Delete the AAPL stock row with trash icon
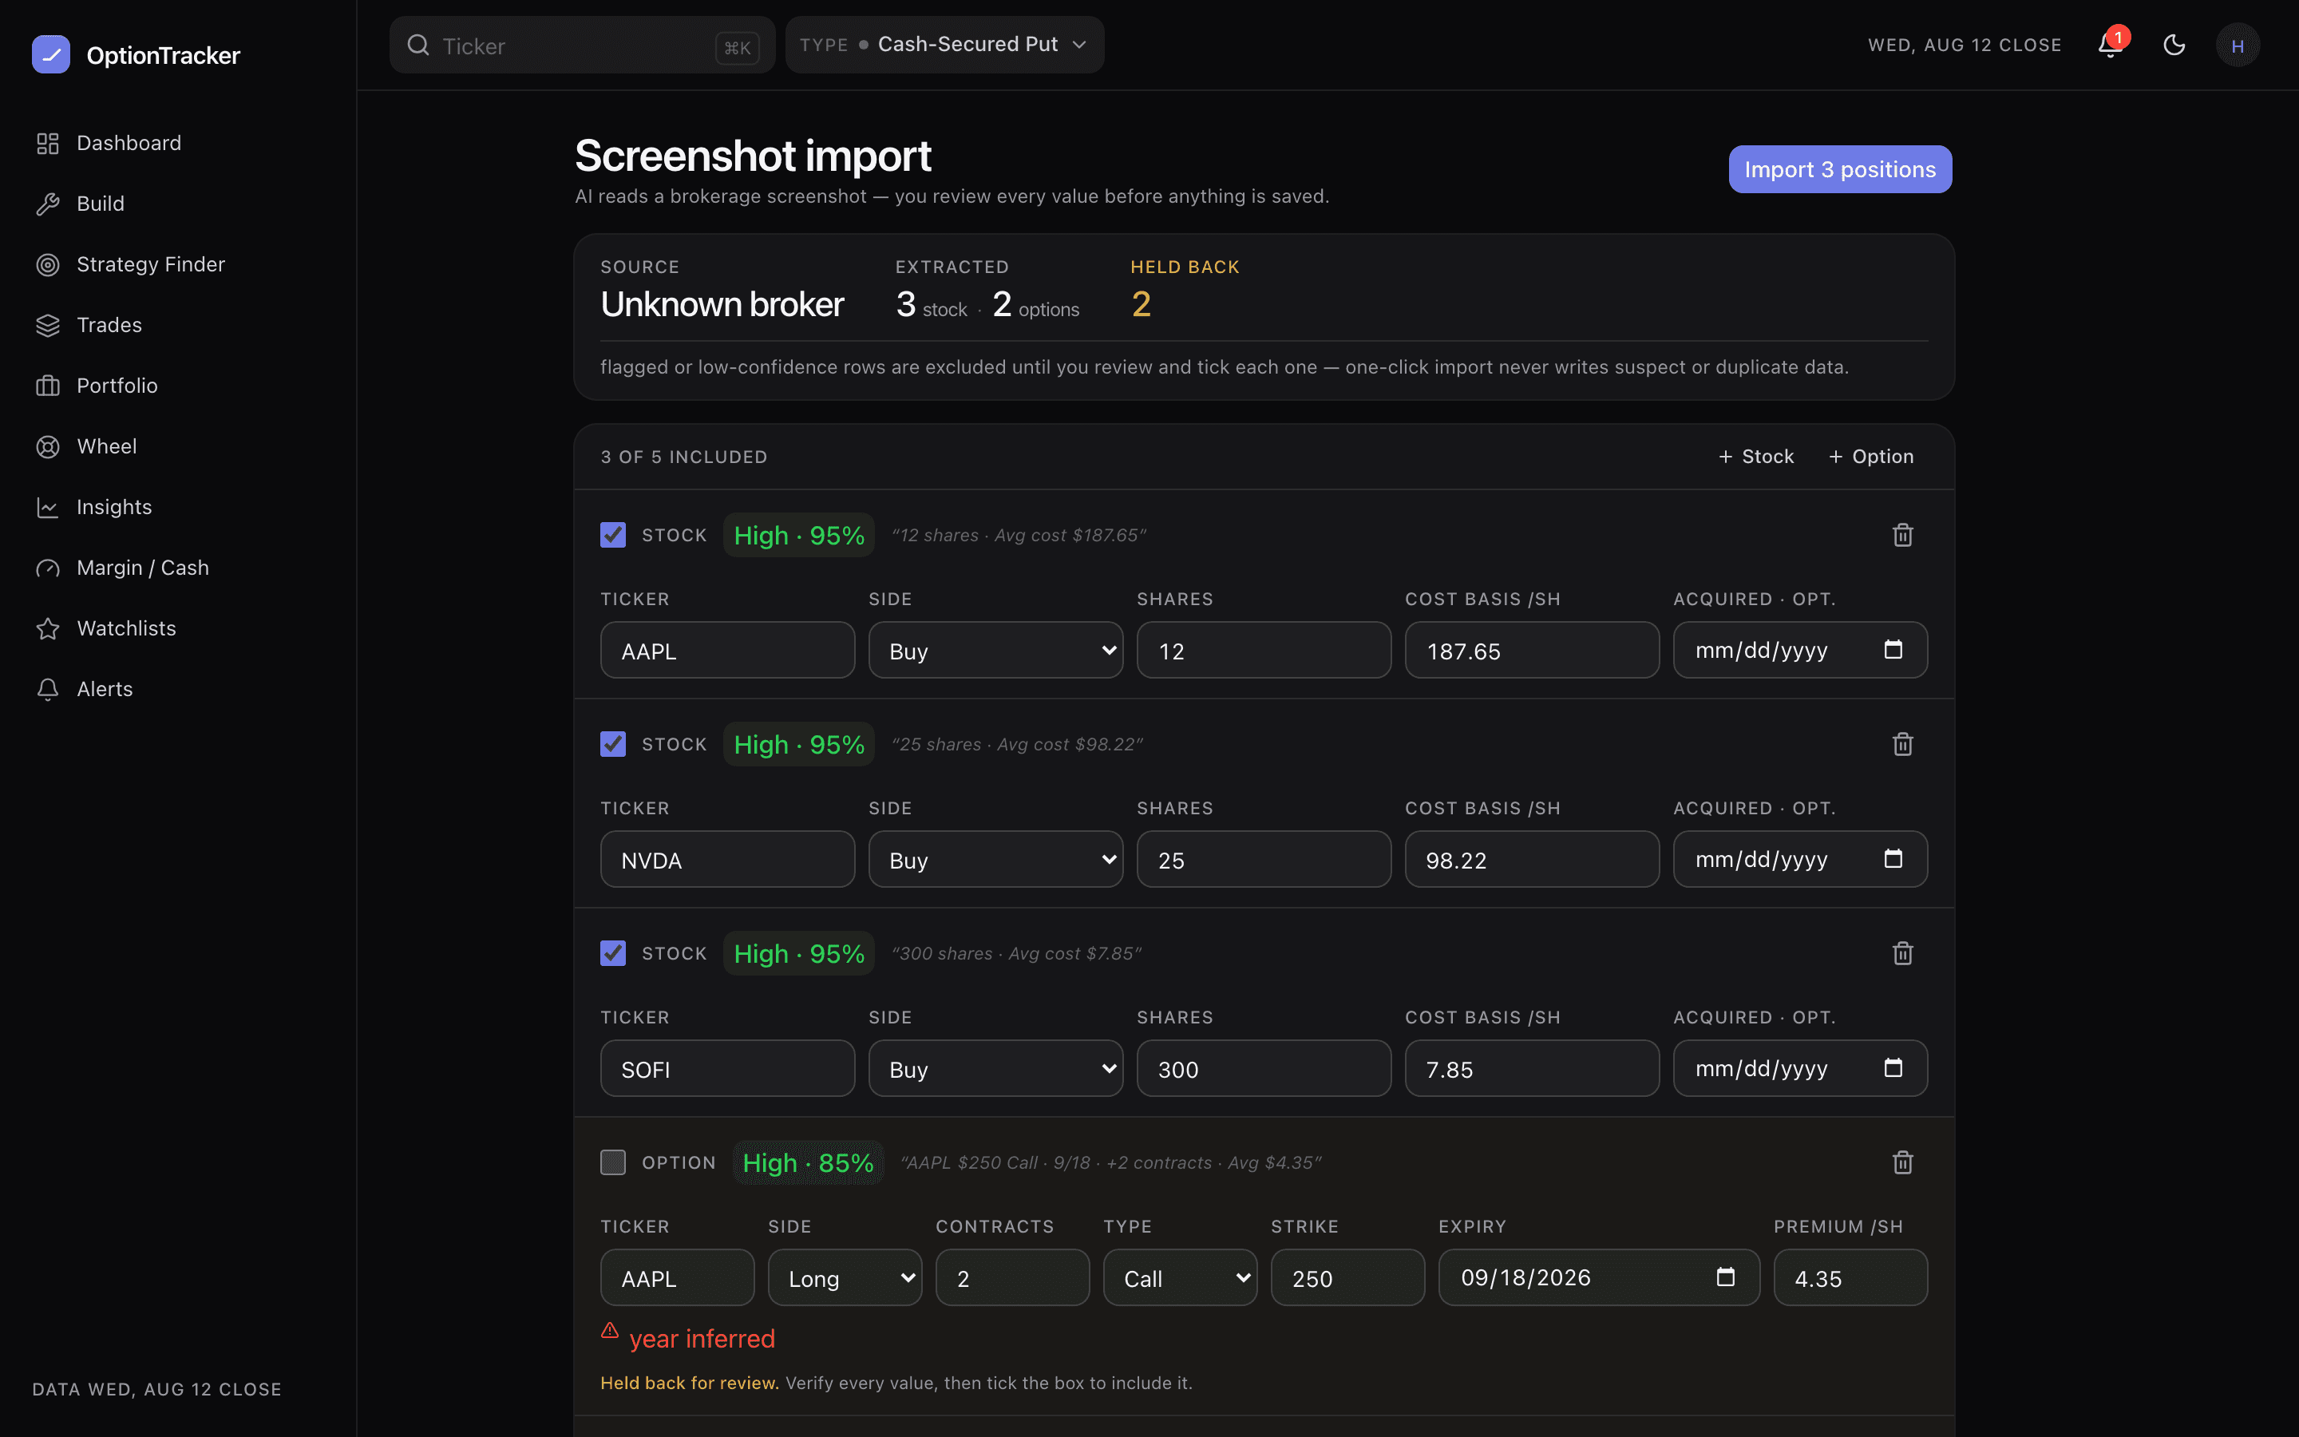This screenshot has height=1437, width=2299. pos(1902,535)
